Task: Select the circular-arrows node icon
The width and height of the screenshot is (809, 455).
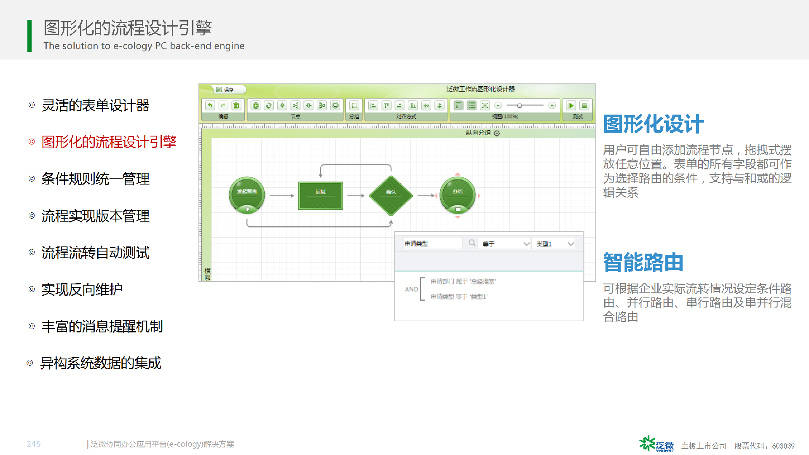Action: coord(269,105)
